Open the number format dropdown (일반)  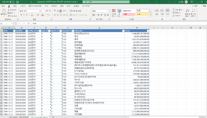coord(101,11)
